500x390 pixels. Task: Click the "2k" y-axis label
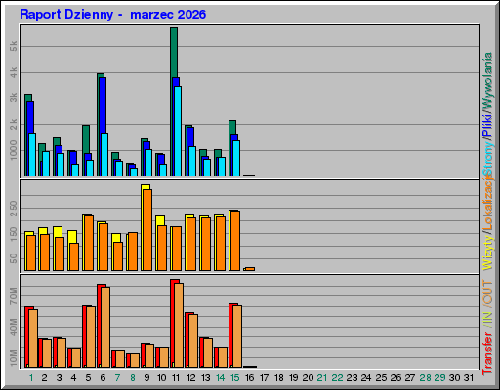click(x=14, y=124)
